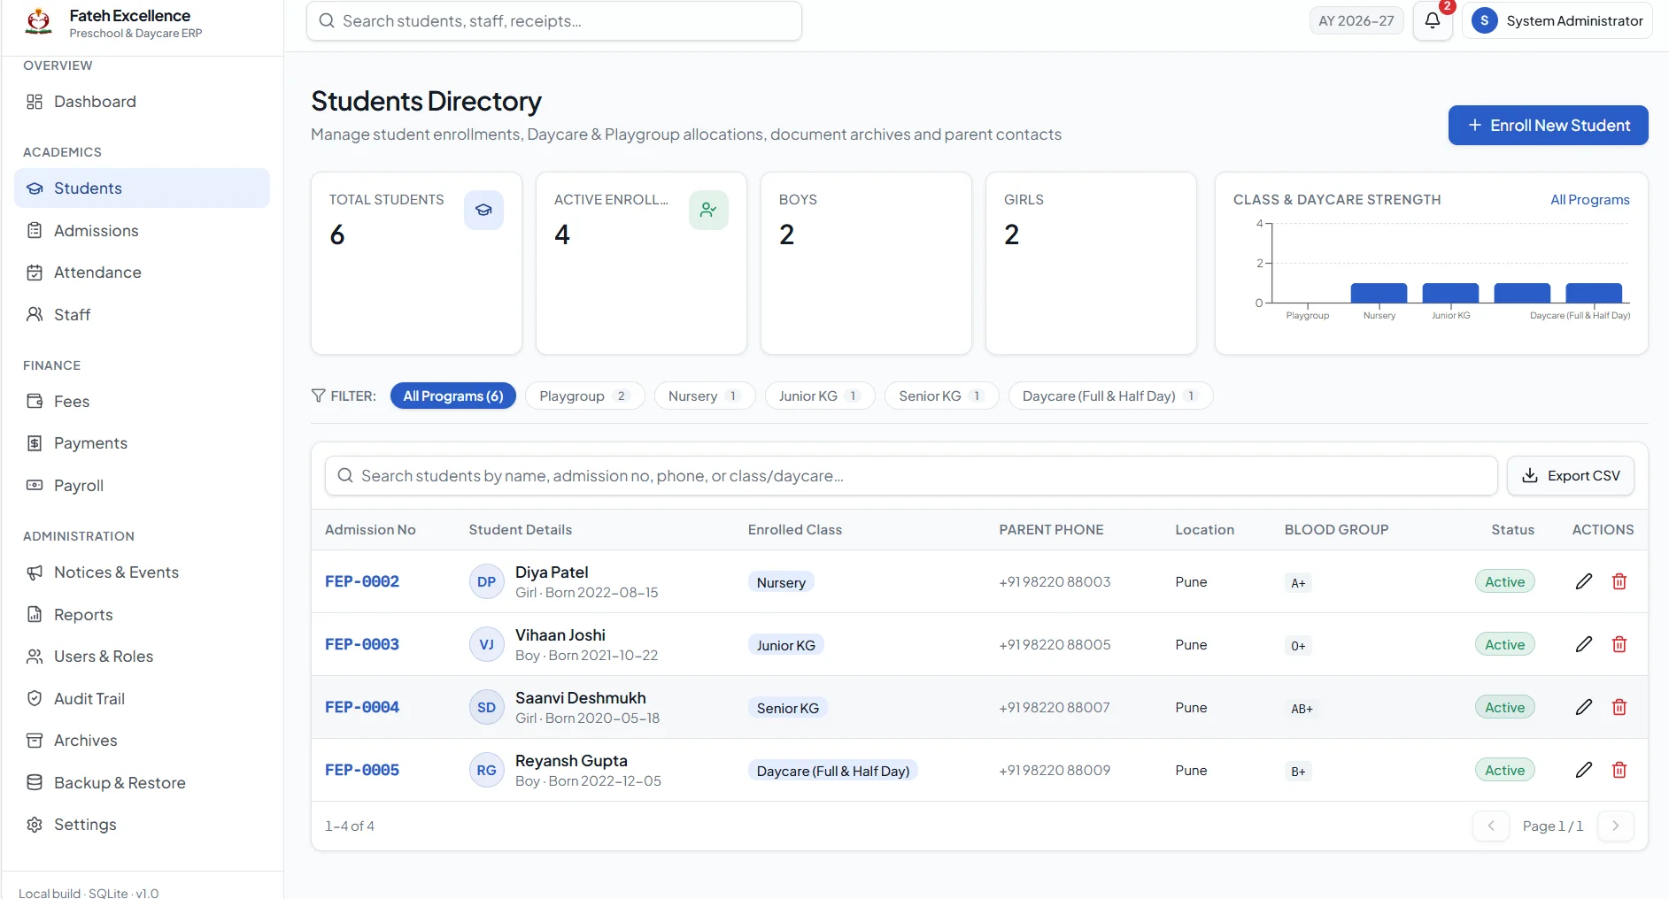Edit Diya Patel's record with pencil icon

pos(1584,581)
